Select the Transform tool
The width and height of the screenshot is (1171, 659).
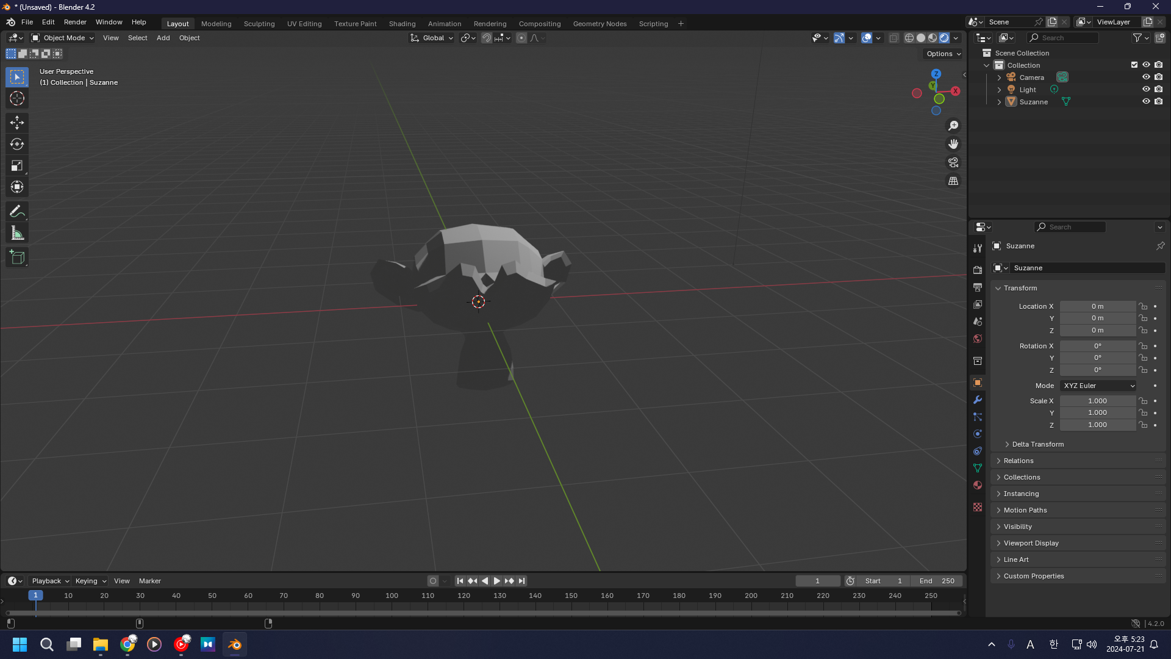click(x=17, y=187)
